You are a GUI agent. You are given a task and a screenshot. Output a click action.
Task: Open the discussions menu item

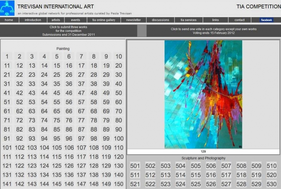point(161,20)
